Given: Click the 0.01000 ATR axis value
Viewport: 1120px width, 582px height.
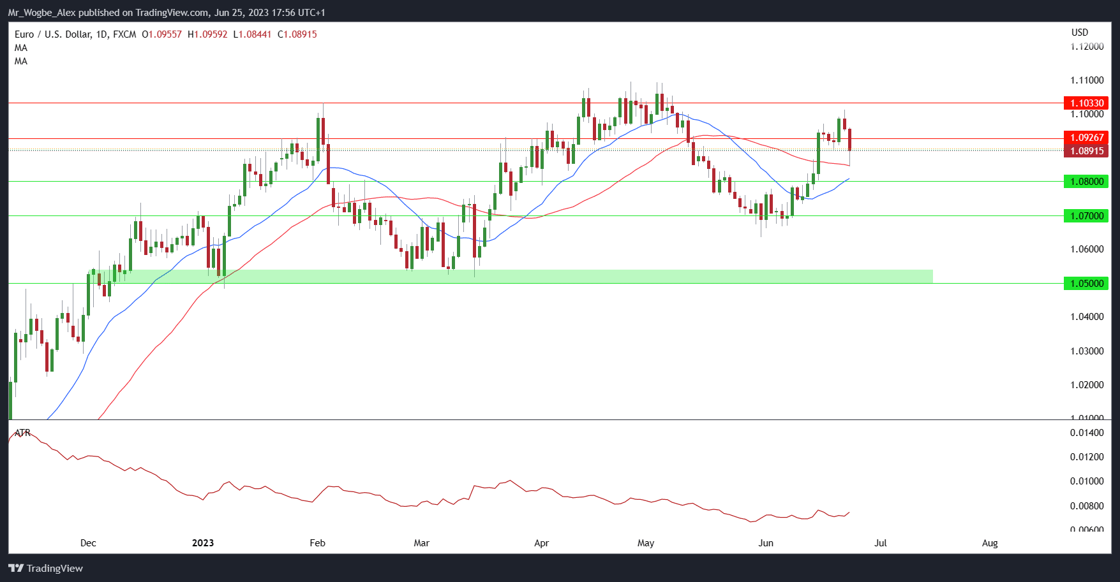Looking at the screenshot, I should point(1087,481).
